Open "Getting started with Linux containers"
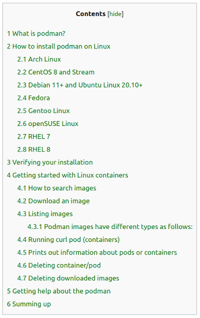This screenshot has height=318, width=200. [x=67, y=175]
